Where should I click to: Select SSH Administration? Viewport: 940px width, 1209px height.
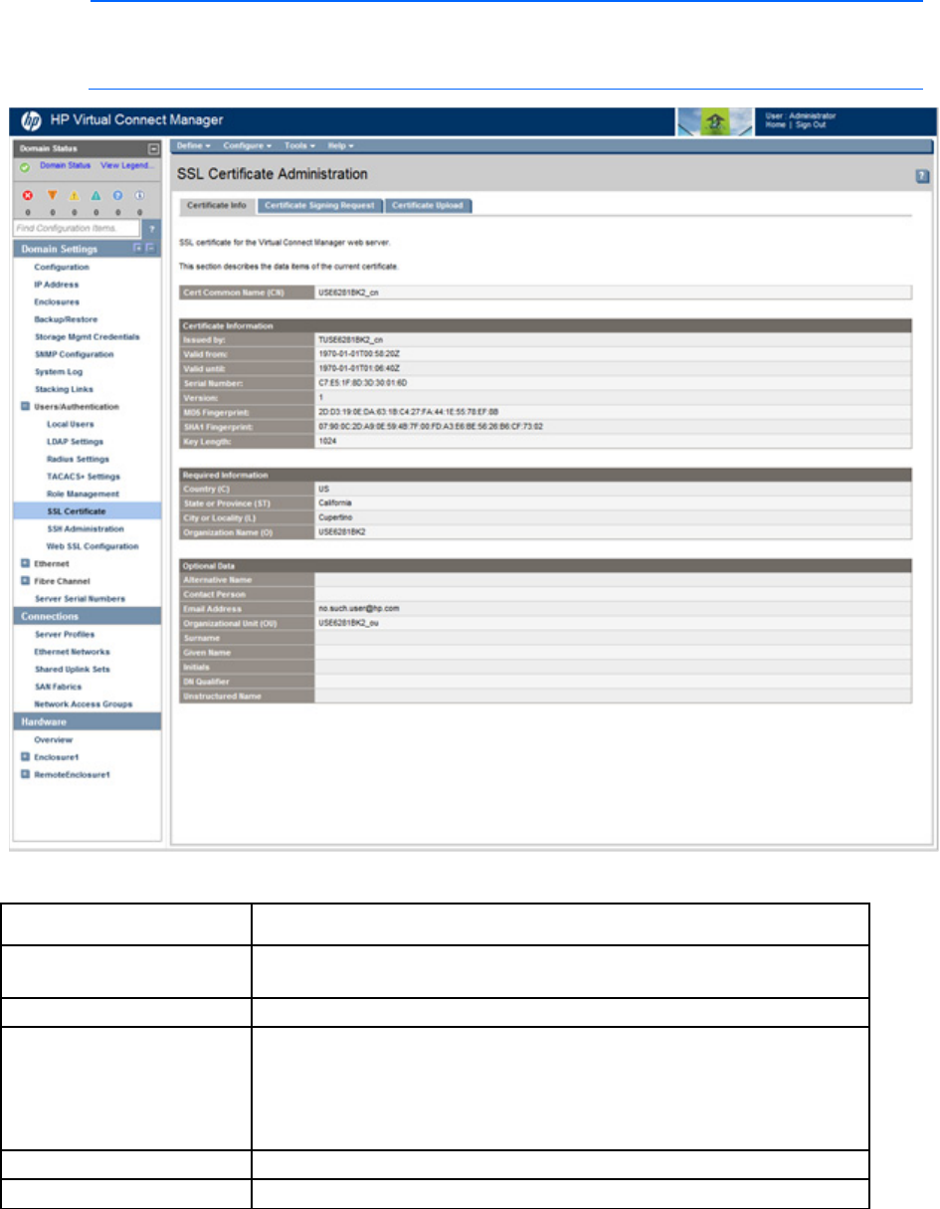pyautogui.click(x=86, y=528)
